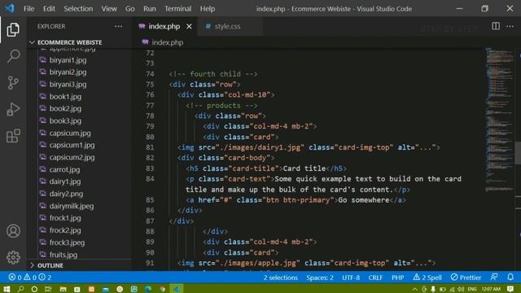
Task: Open editor more actions ellipsis
Action: [x=510, y=26]
